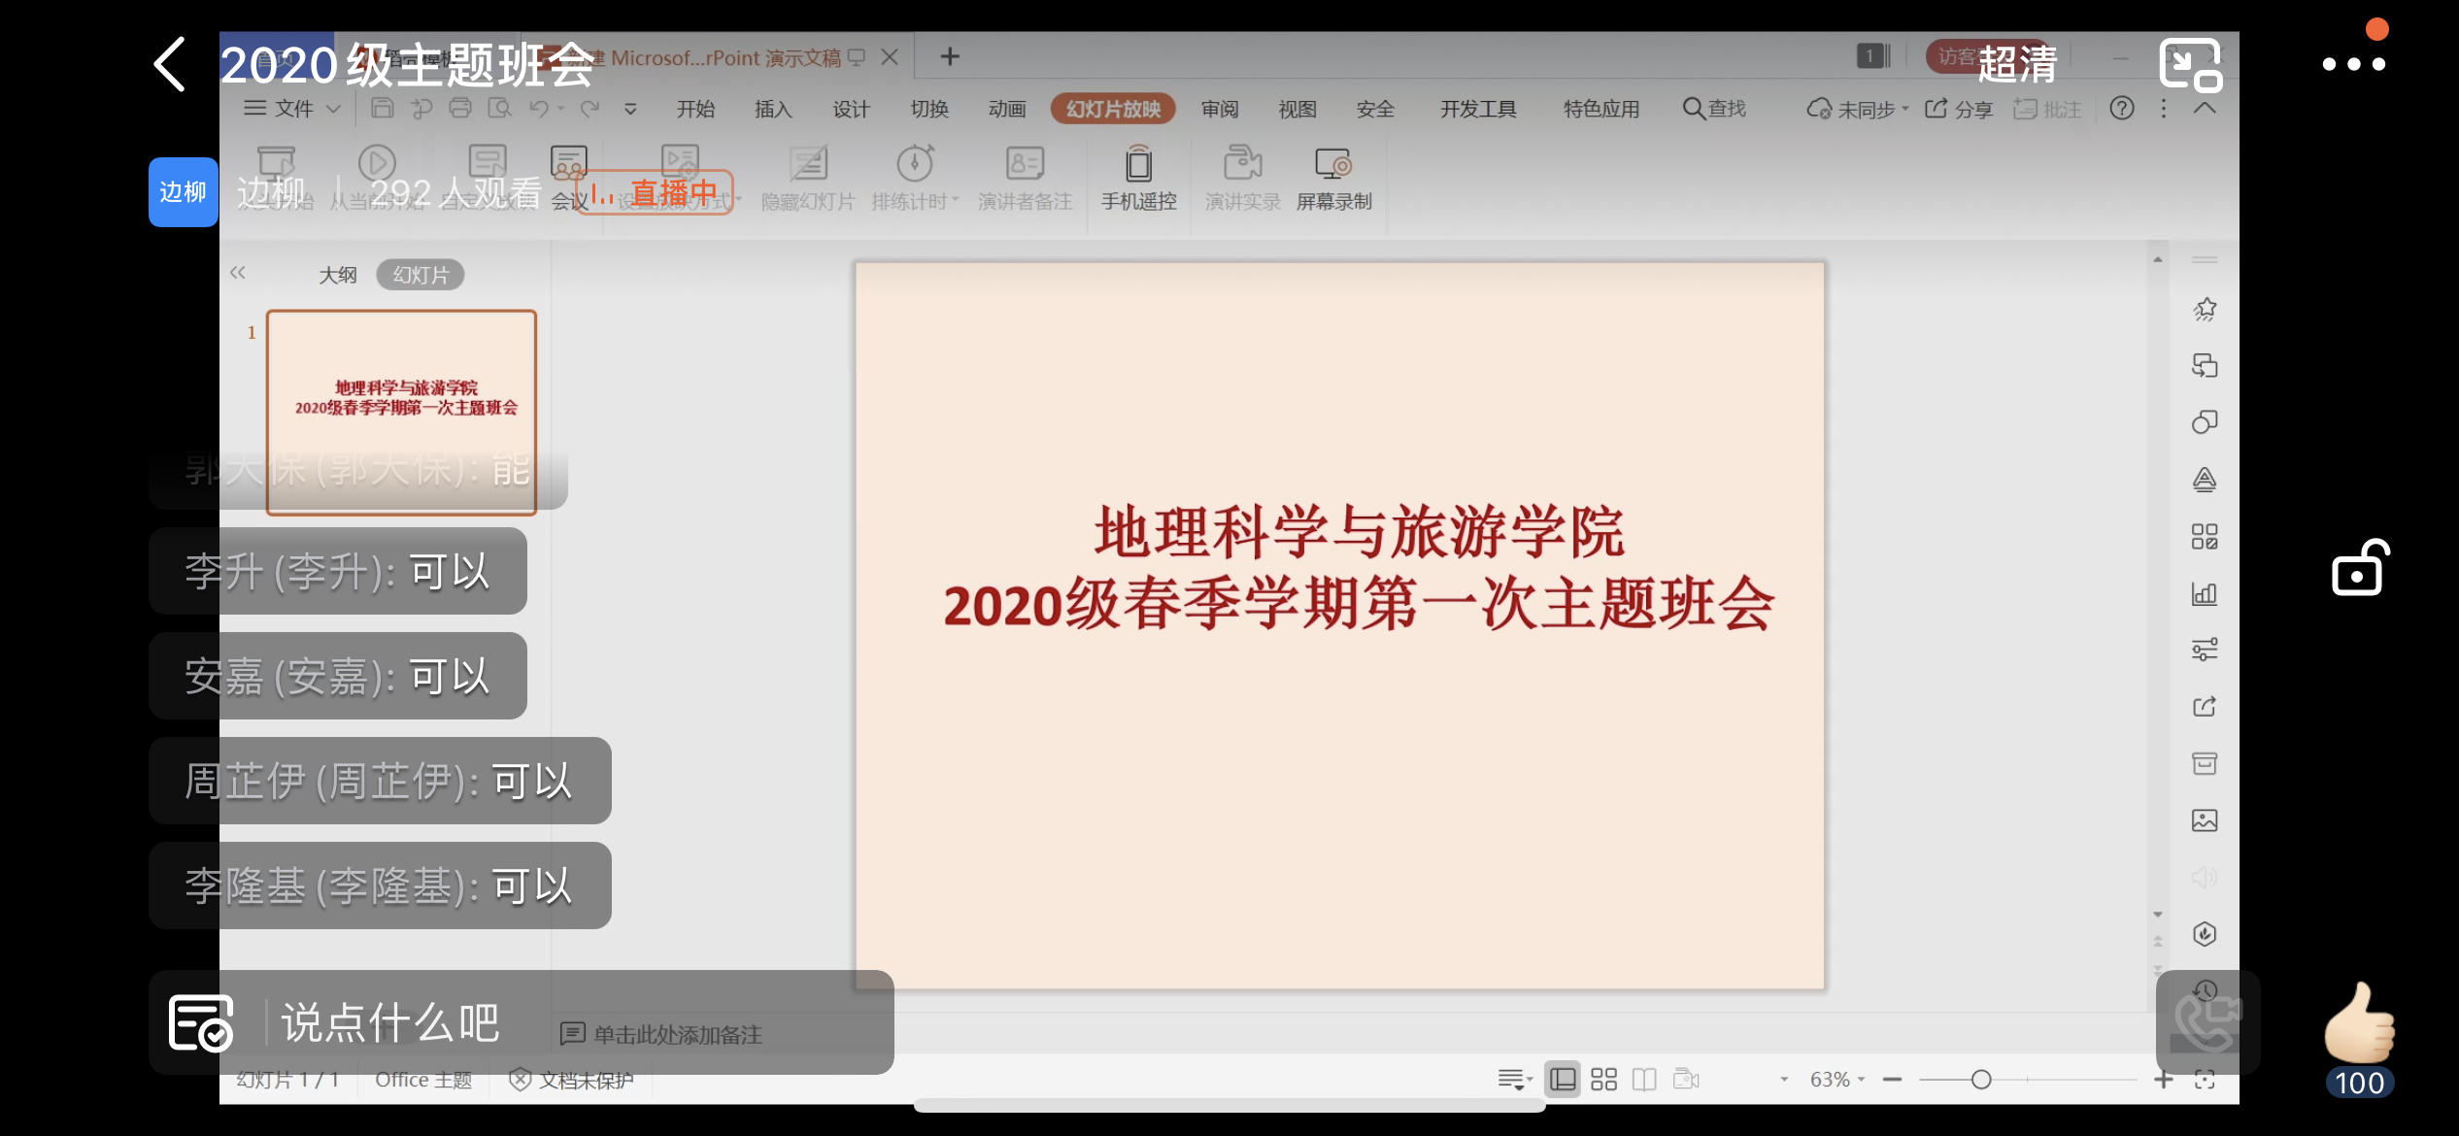
Task: Click the save icon in quick access toolbar
Action: pos(383,108)
